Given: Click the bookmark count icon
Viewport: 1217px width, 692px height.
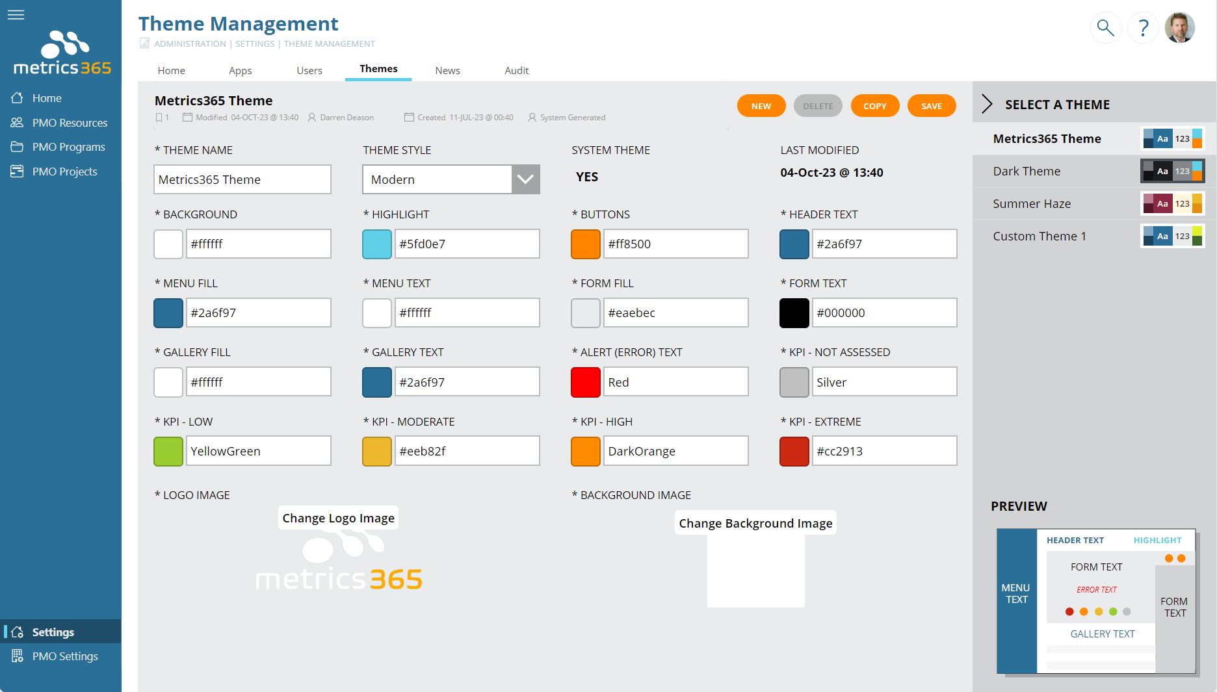Looking at the screenshot, I should click(159, 118).
